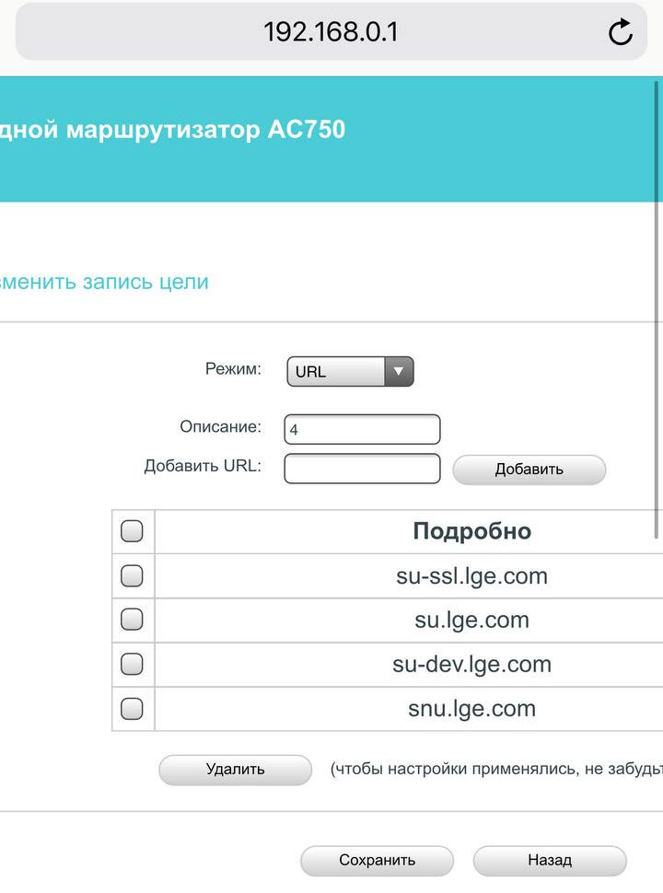Click the snu.lge.com entry text
The width and height of the screenshot is (663, 893).
point(471,709)
